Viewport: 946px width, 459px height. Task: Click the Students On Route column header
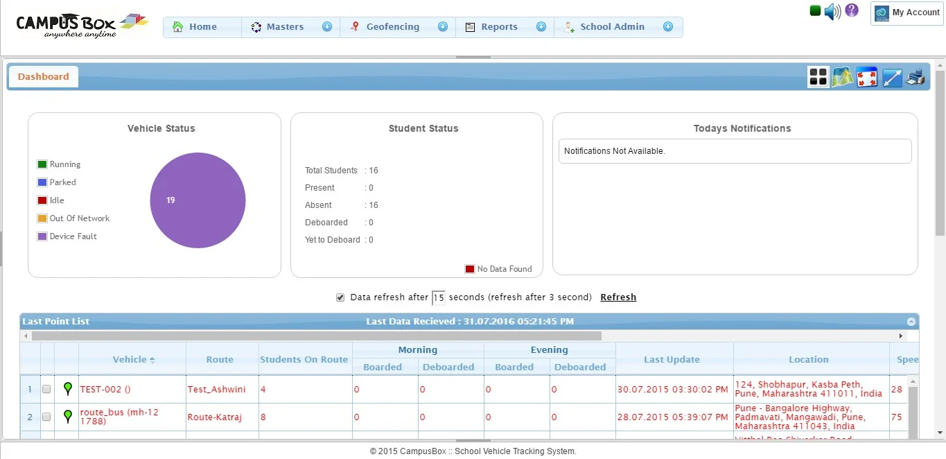(304, 360)
